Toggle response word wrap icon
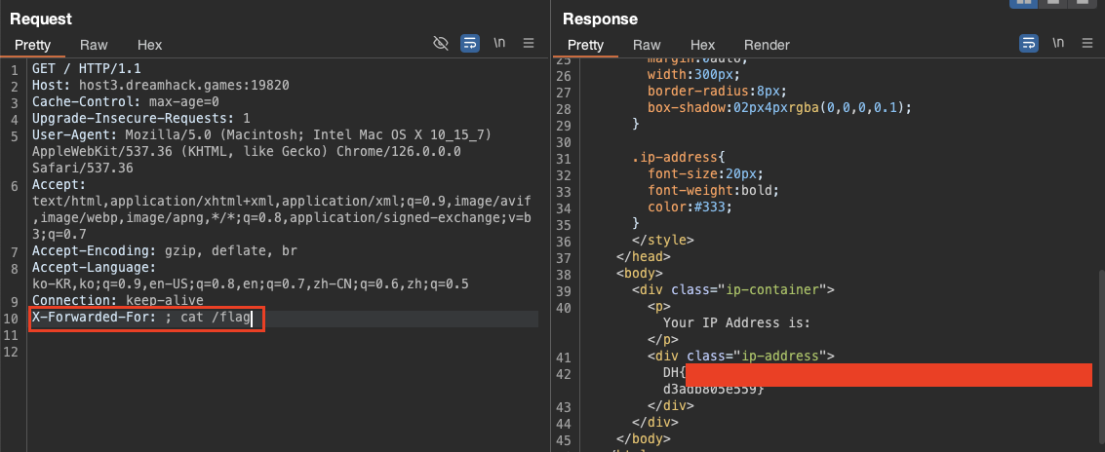The height and width of the screenshot is (452, 1105). [x=1029, y=44]
